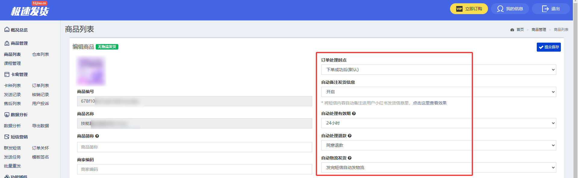Click the 极速发货 logo
The image size is (578, 178).
30,10
